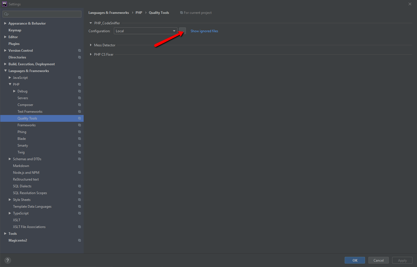The width and height of the screenshot is (417, 267).
Task: Collapse the PHP tree node
Action: coord(10,84)
